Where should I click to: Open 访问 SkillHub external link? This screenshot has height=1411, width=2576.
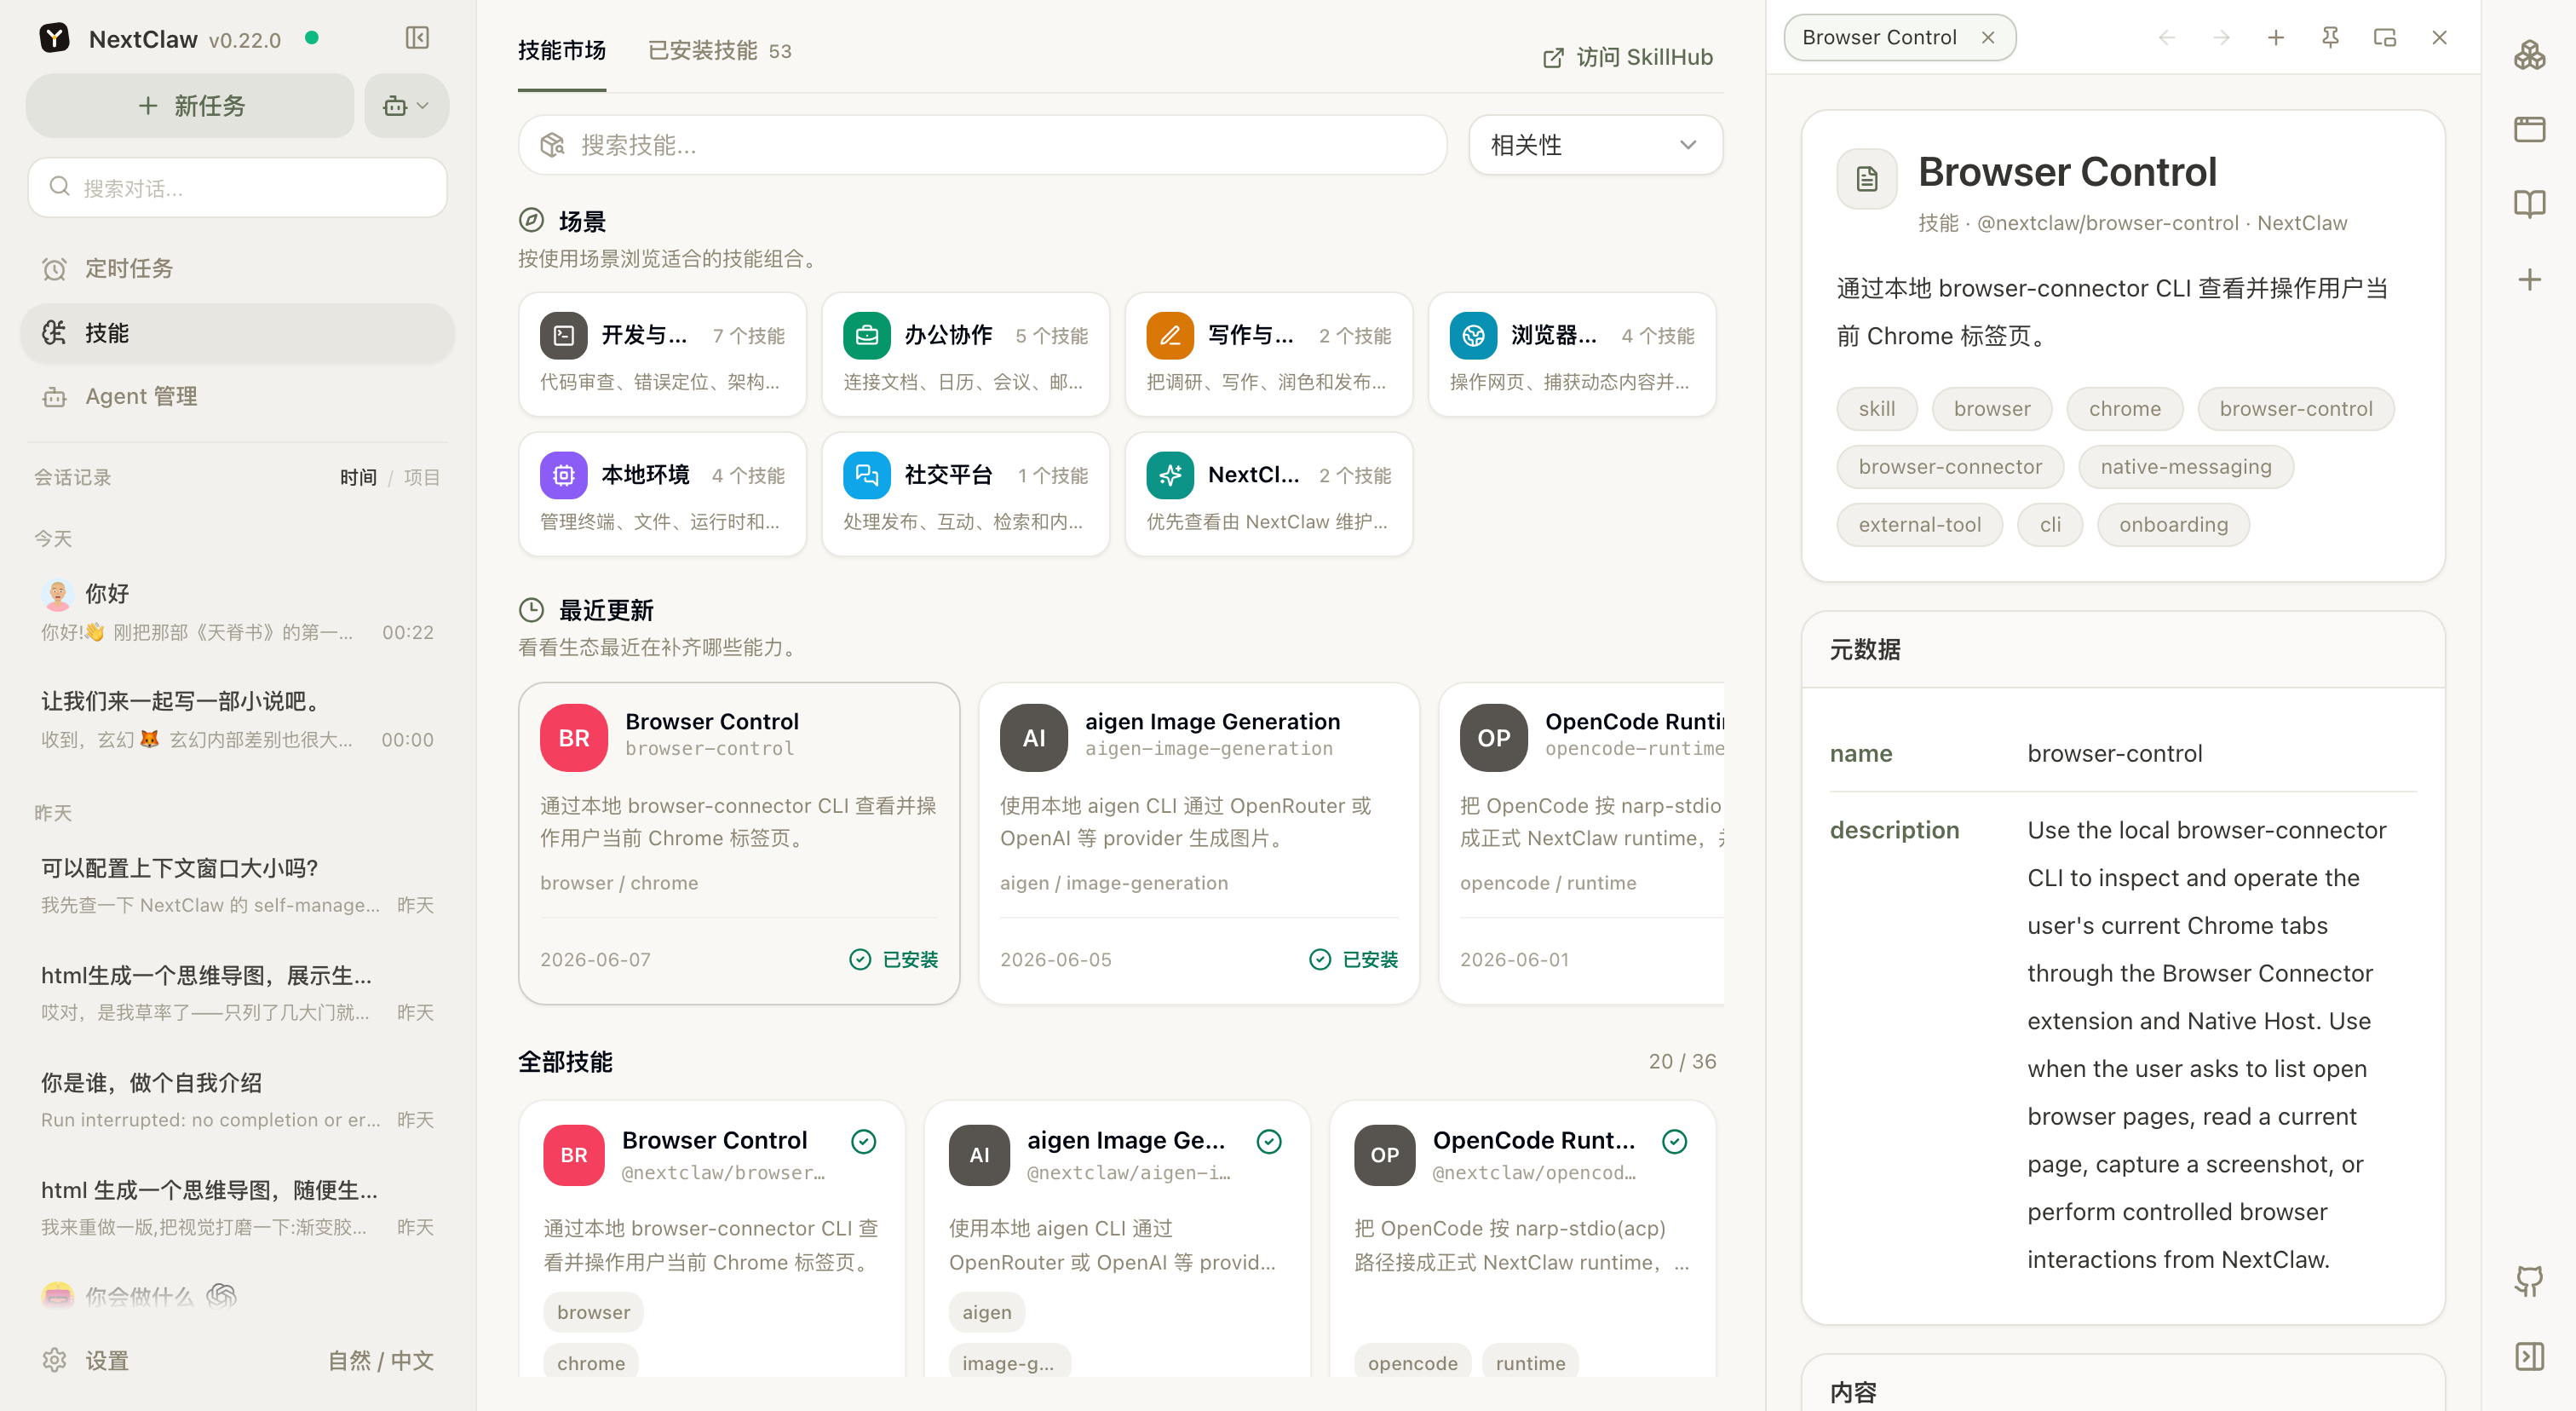(x=1628, y=57)
